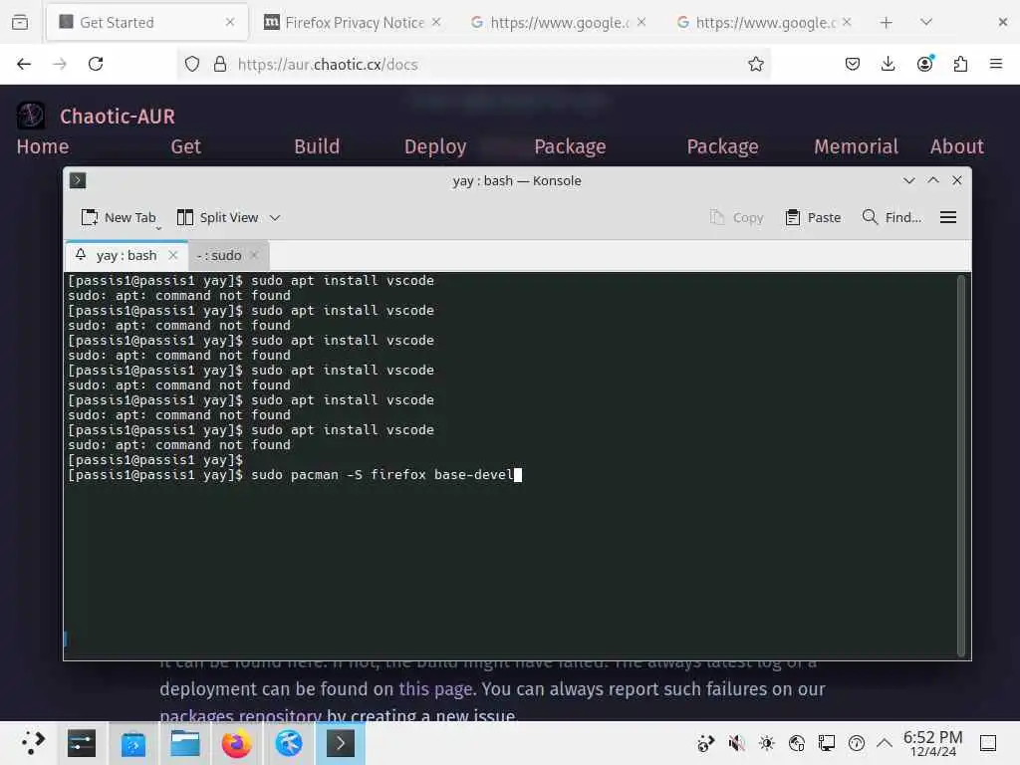Maximize Konsole window with up chevron
The height and width of the screenshot is (765, 1020).
pyautogui.click(x=932, y=180)
